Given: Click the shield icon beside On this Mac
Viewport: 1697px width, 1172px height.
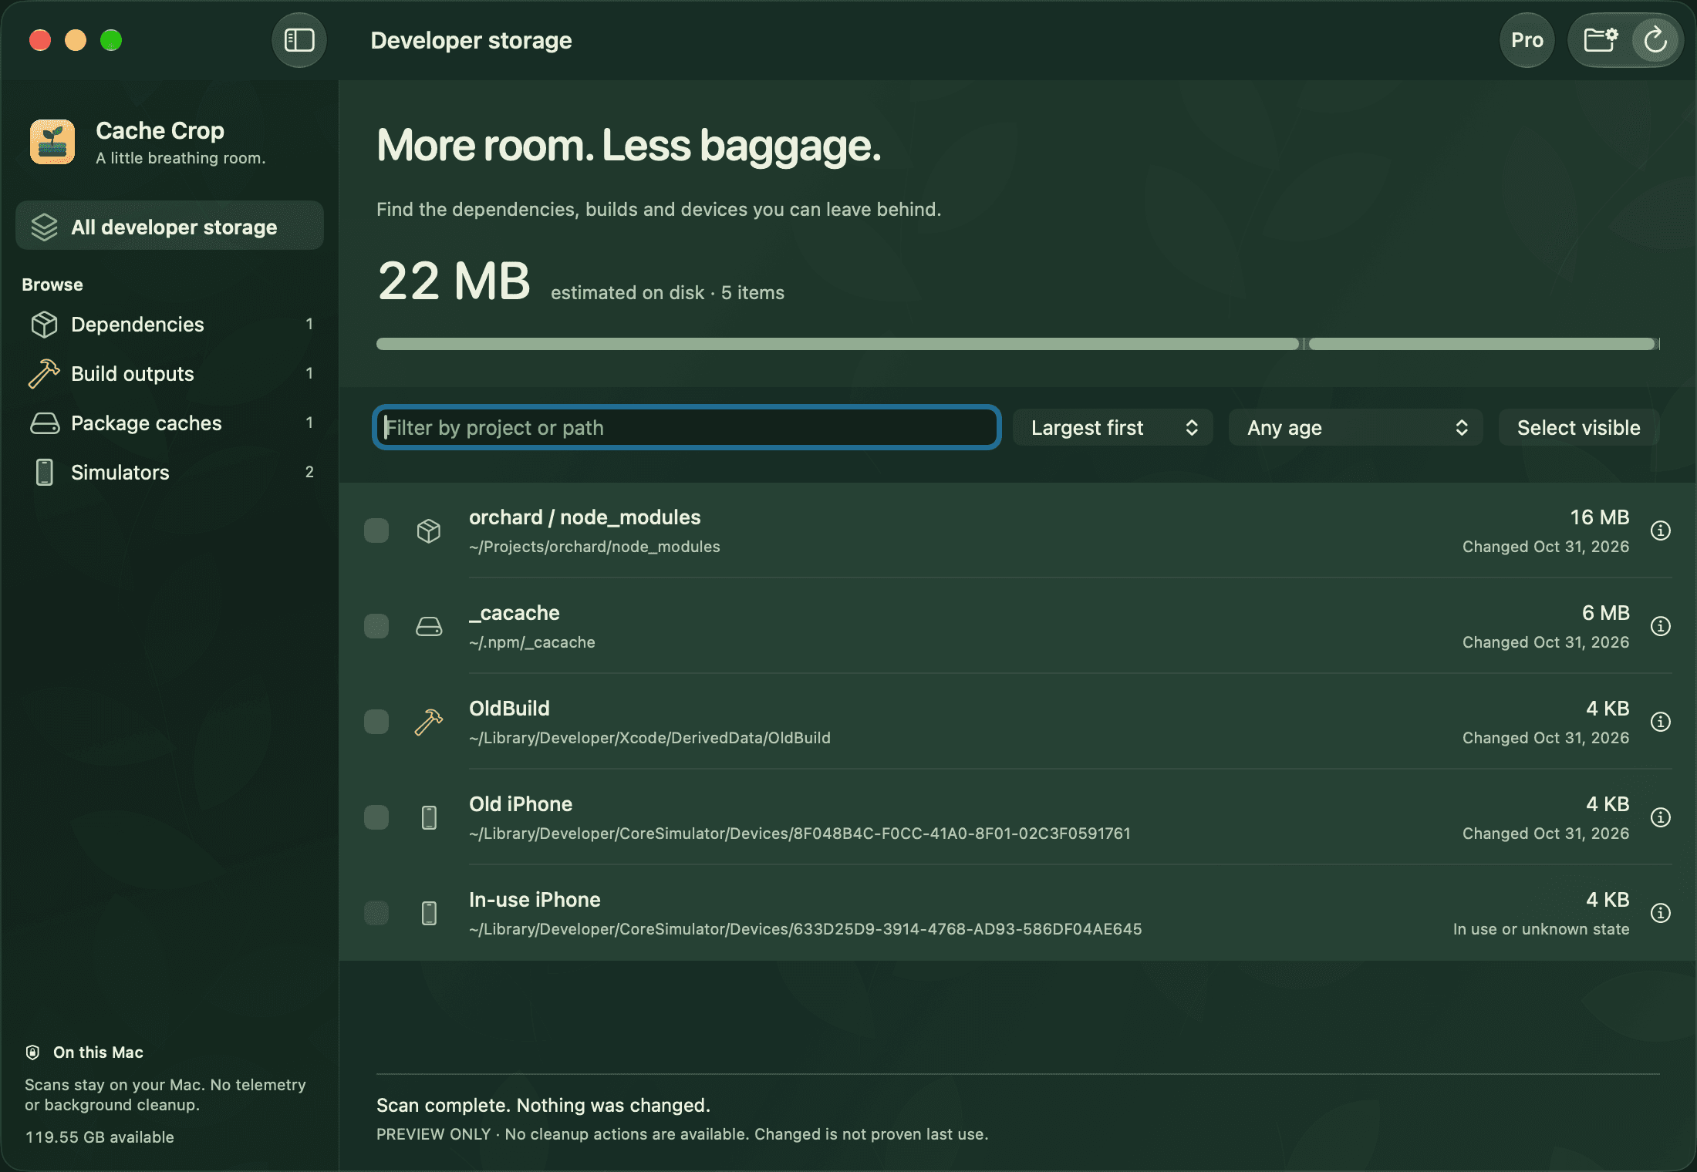Looking at the screenshot, I should tap(32, 1052).
